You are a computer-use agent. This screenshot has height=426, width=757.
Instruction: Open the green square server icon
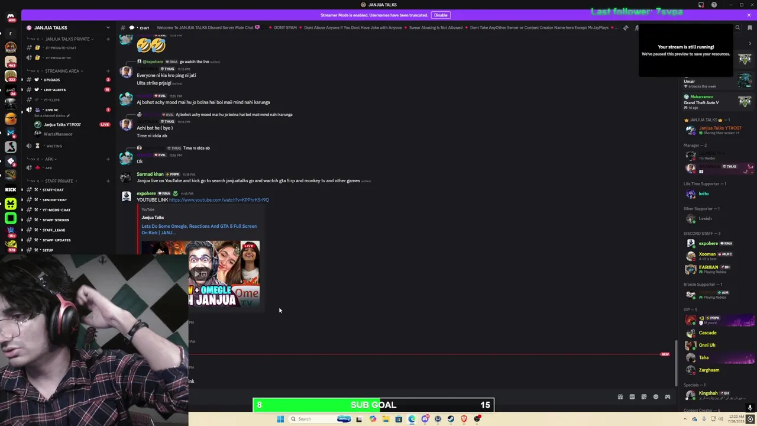[11, 218]
